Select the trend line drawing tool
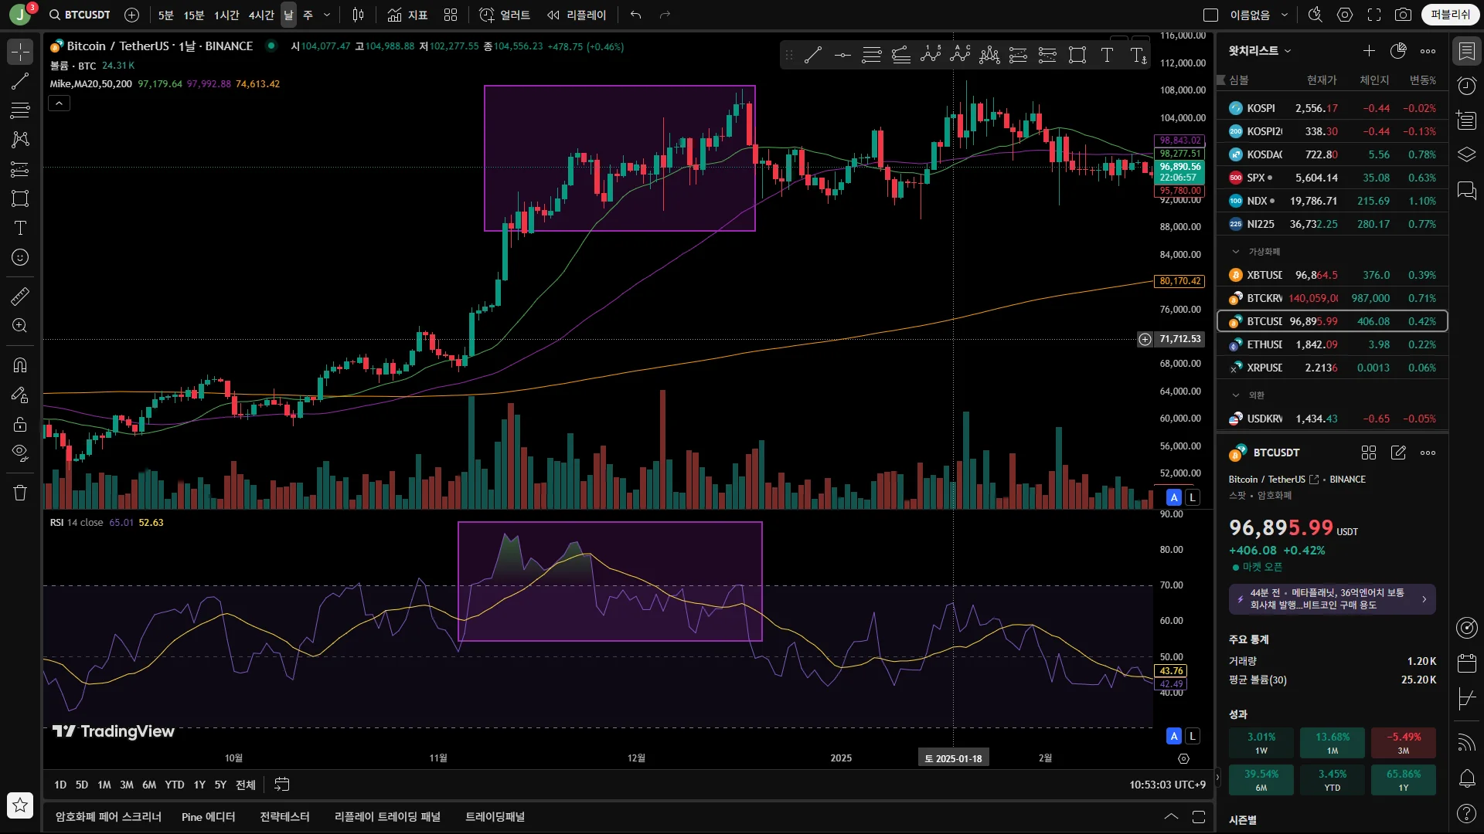The width and height of the screenshot is (1484, 834). [20, 81]
